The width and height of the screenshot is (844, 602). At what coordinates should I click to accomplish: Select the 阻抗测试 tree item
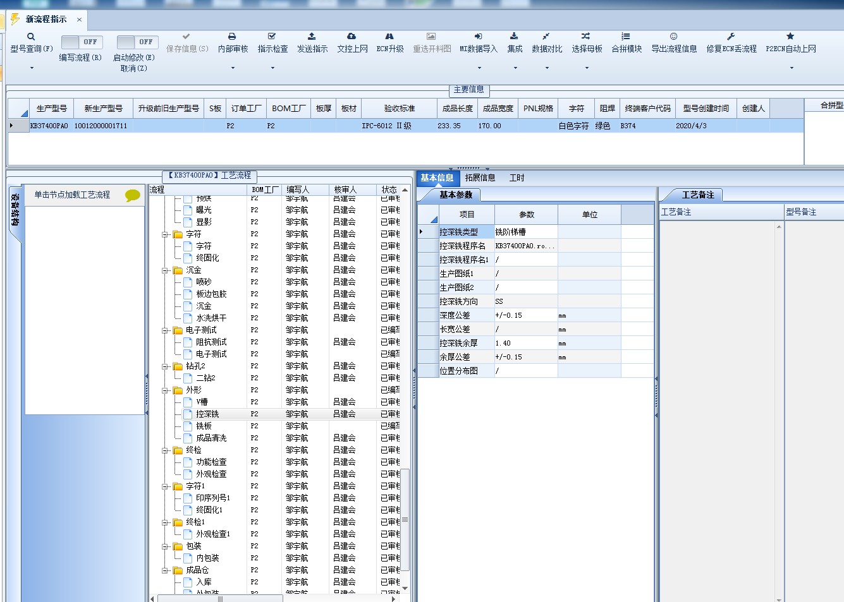[x=211, y=342]
